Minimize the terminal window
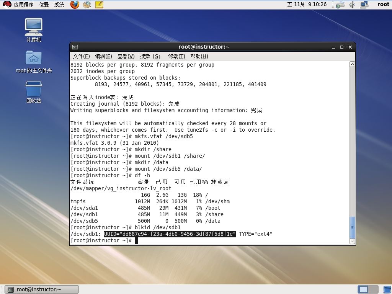Viewport: 392px width, 294px height. [333, 47]
